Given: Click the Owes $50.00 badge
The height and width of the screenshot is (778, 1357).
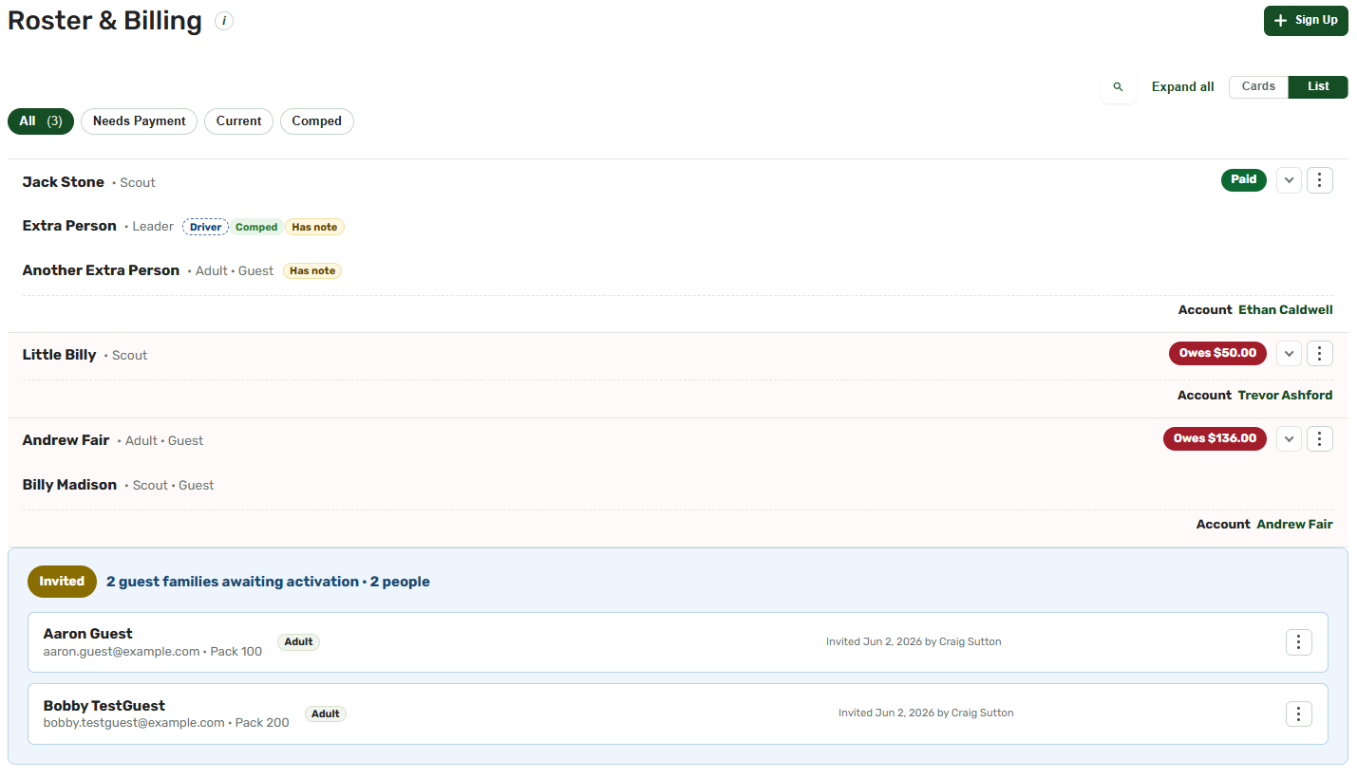Looking at the screenshot, I should pyautogui.click(x=1217, y=353).
